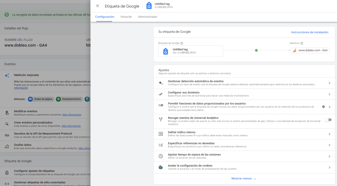The width and height of the screenshot is (337, 186).
Task: Toggle Recoger eventos de Universal Analytics switch
Action: click(x=328, y=120)
